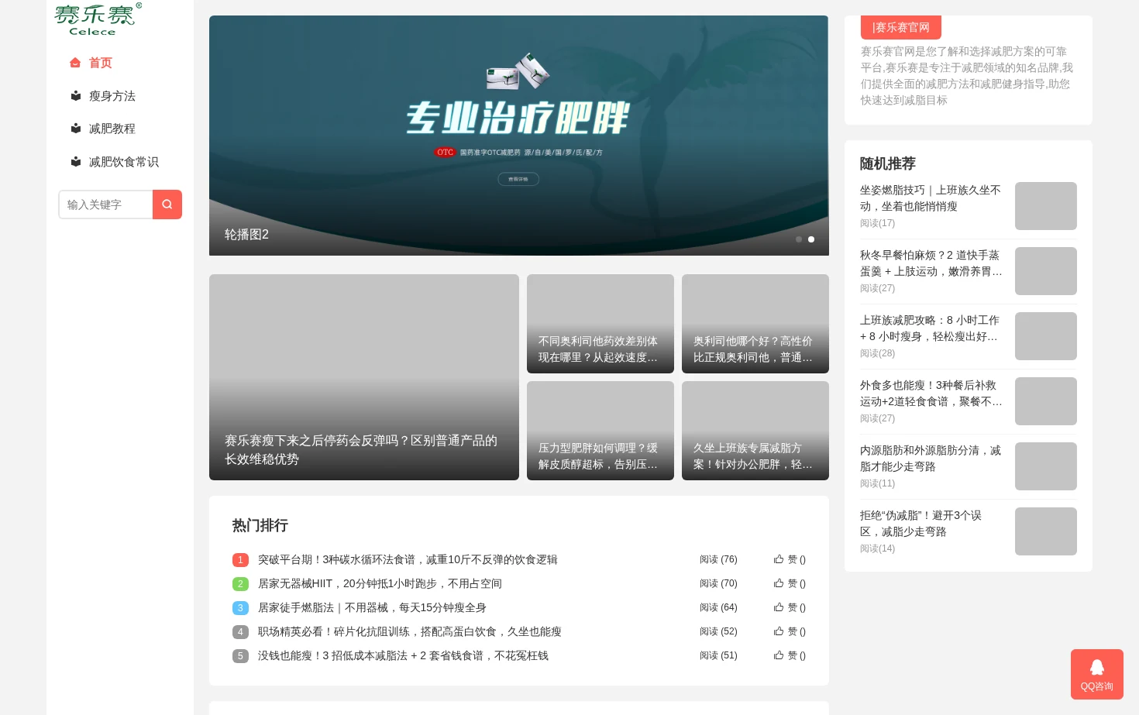Click the 专业治疗肥胖 banner image
Screen dimensions: 1139x715
(518, 136)
